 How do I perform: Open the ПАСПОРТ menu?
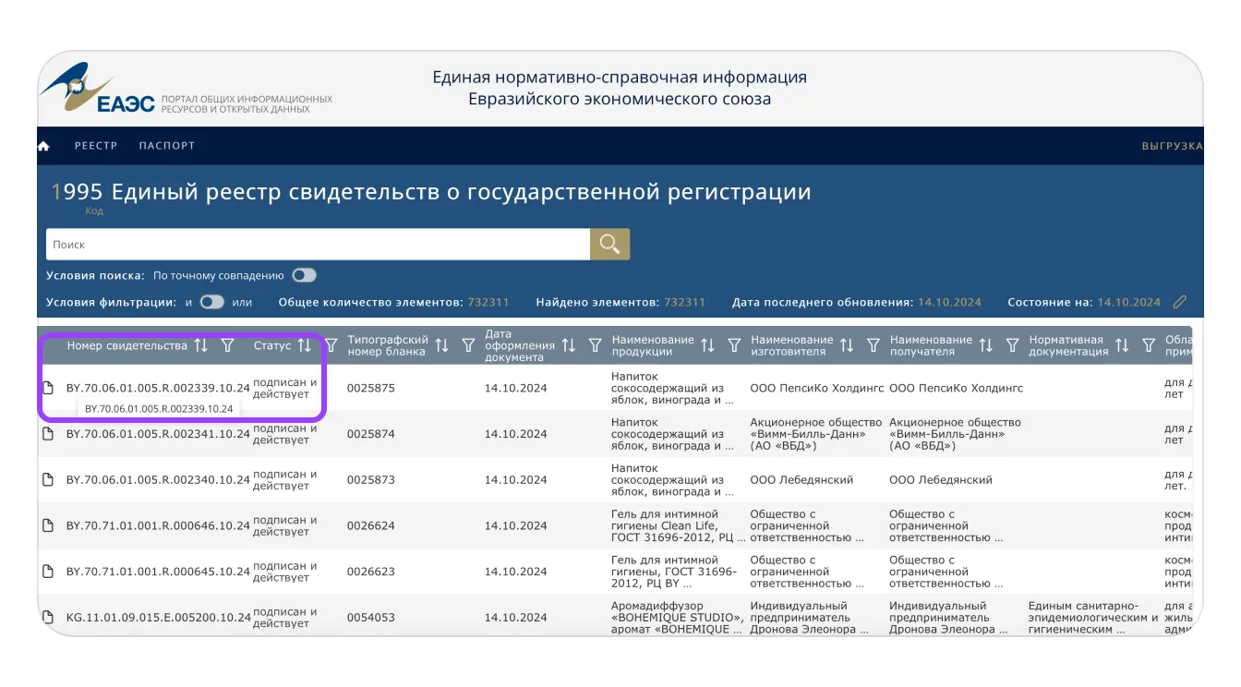pos(167,146)
